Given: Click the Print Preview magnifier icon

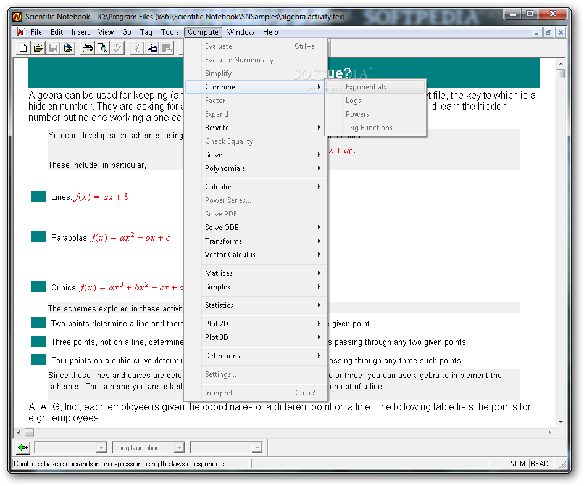Looking at the screenshot, I should click(x=102, y=48).
